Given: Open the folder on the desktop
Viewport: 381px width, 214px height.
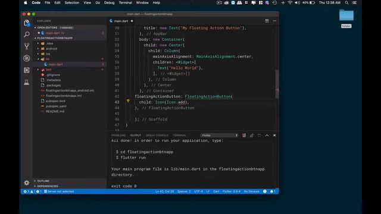Looking at the screenshot, I should (x=346, y=15).
